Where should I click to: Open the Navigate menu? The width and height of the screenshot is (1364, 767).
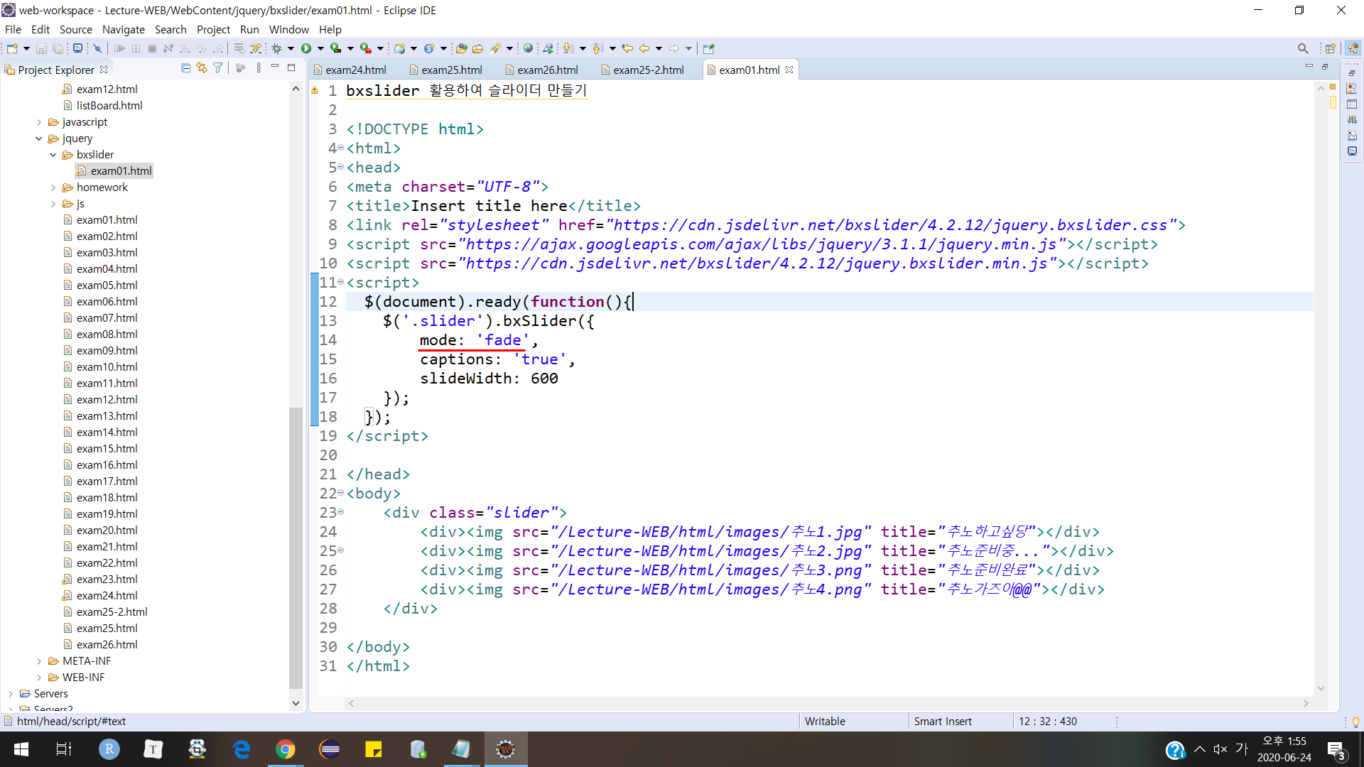tap(123, 29)
